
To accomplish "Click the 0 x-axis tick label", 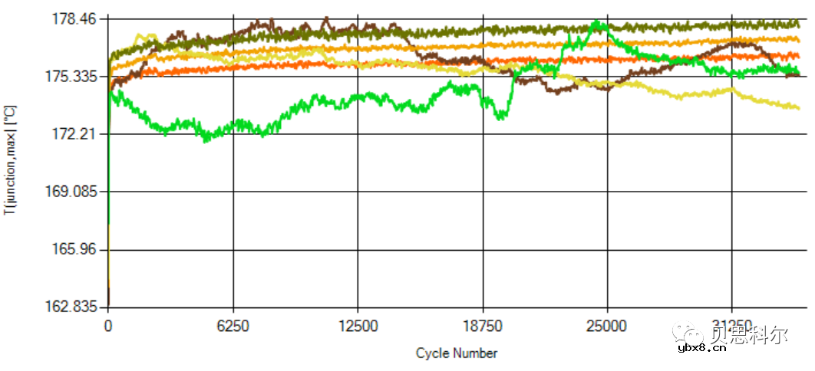I will [x=108, y=324].
